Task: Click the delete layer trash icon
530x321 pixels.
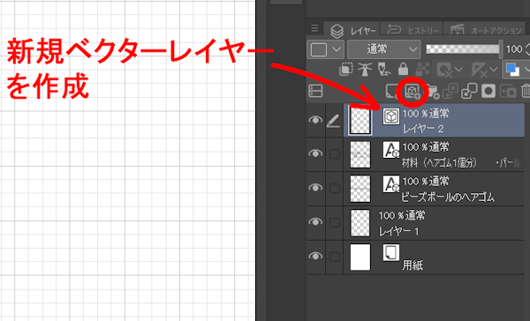Action: coord(526,91)
